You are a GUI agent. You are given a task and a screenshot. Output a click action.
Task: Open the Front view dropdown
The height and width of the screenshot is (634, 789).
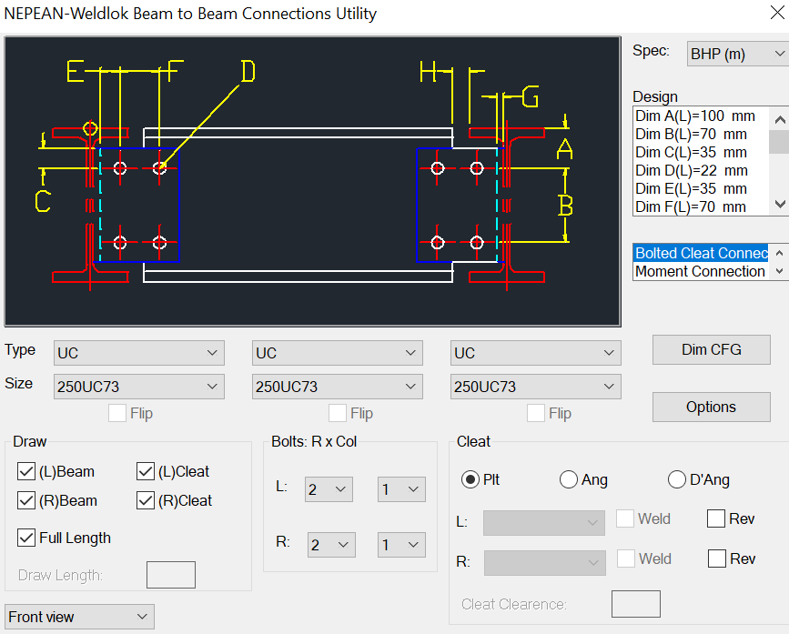(x=79, y=617)
